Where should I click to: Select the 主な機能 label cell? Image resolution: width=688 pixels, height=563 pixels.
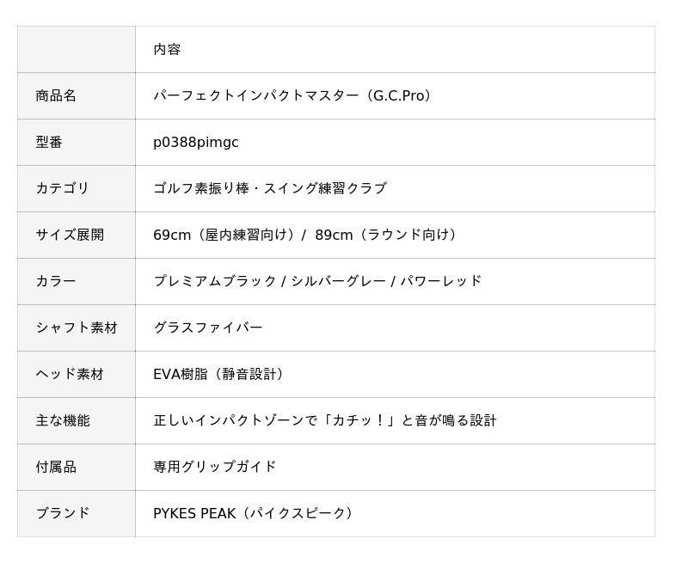(77, 421)
